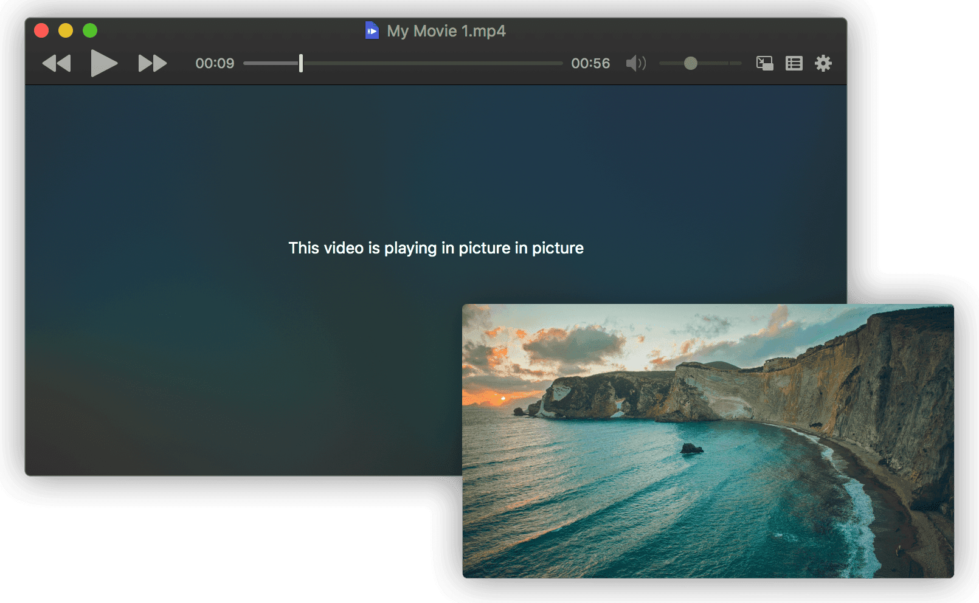
Task: Click the playback progress handle
Action: click(301, 63)
